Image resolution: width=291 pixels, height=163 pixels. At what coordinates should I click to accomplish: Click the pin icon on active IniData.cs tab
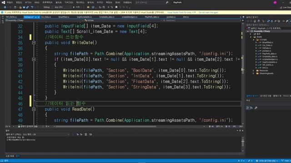point(35,17)
